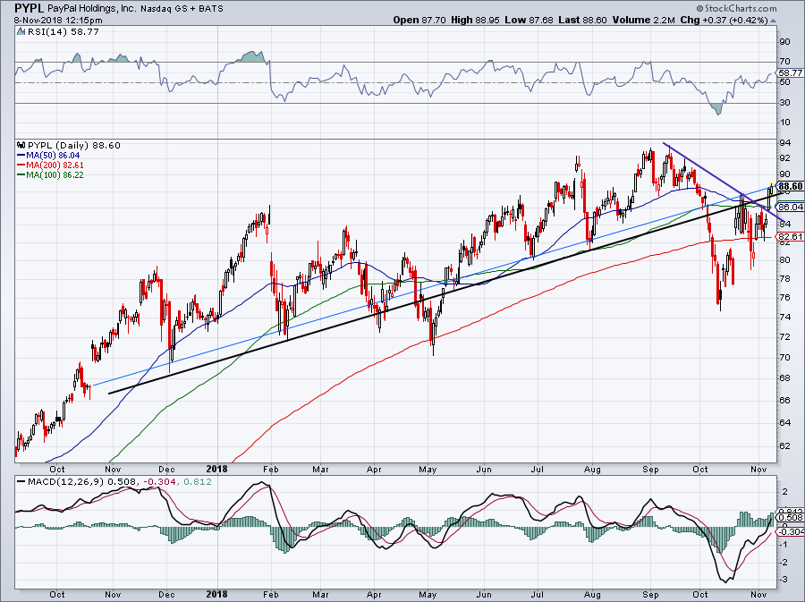The height and width of the screenshot is (602, 805).
Task: Click the MACD 0.508 value in legend
Action: pyautogui.click(x=123, y=482)
